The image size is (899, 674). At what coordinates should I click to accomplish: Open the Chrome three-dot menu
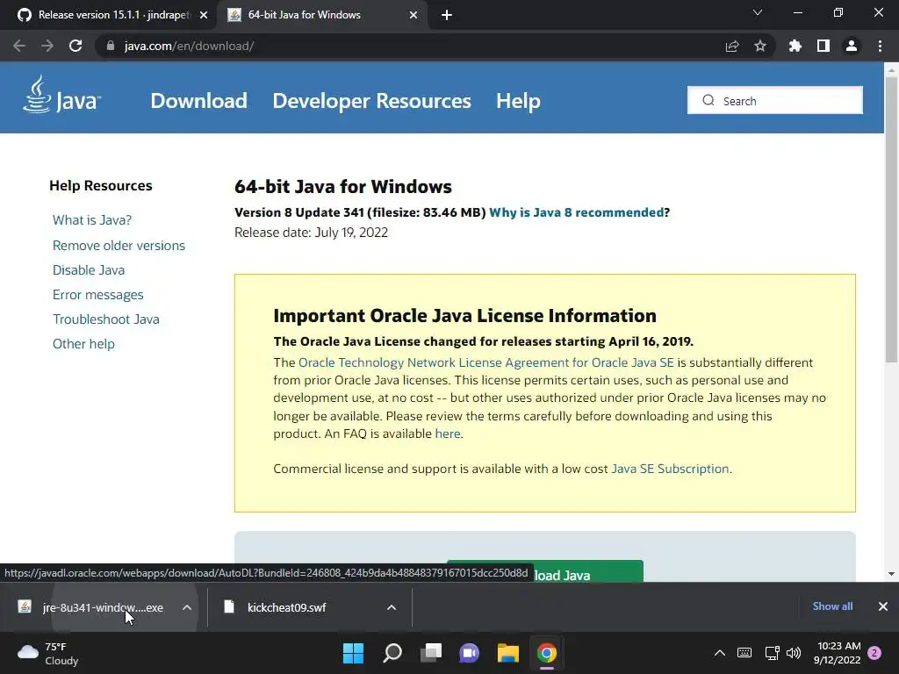click(x=880, y=46)
